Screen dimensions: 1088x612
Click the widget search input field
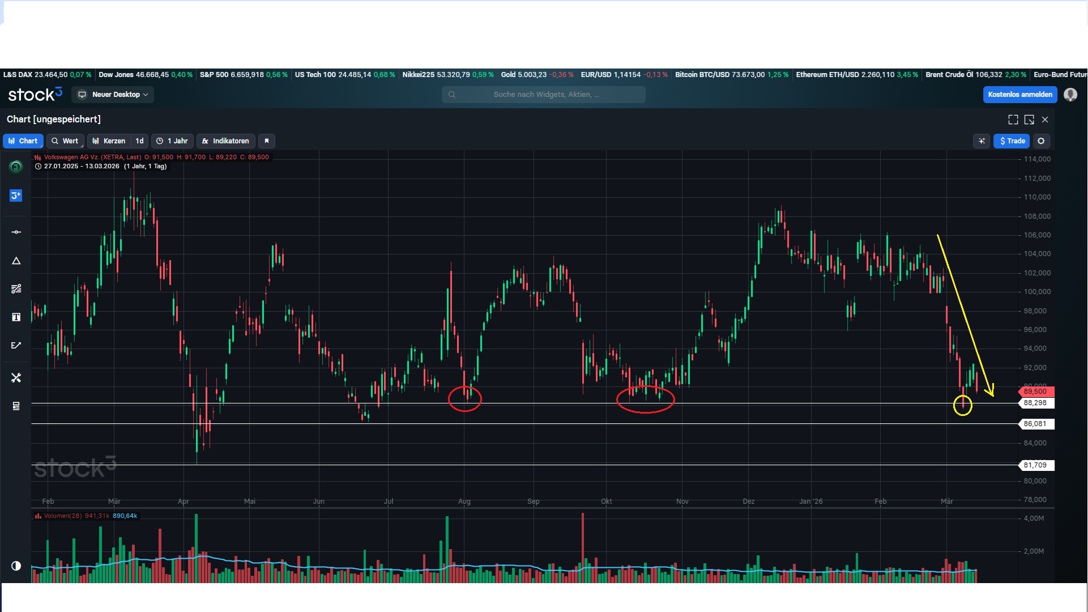543,95
